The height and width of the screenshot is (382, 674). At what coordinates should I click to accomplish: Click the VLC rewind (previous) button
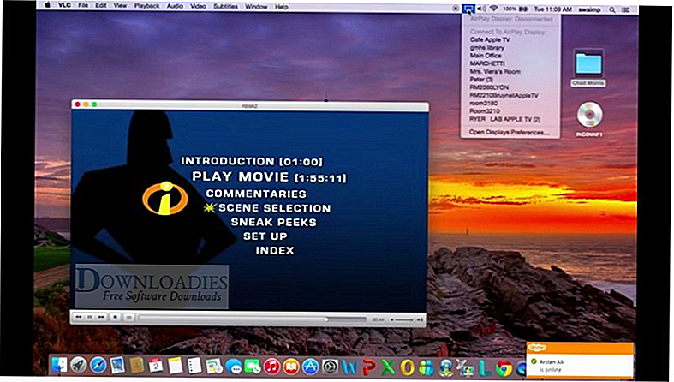pos(79,317)
